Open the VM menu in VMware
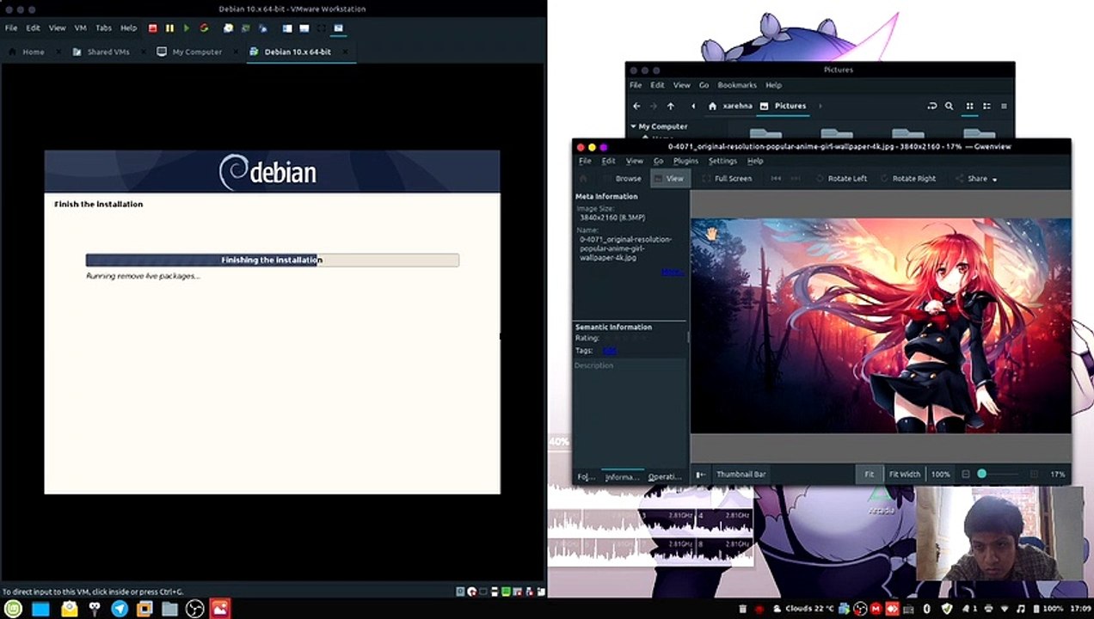Viewport: 1094px width, 619px height. point(81,28)
